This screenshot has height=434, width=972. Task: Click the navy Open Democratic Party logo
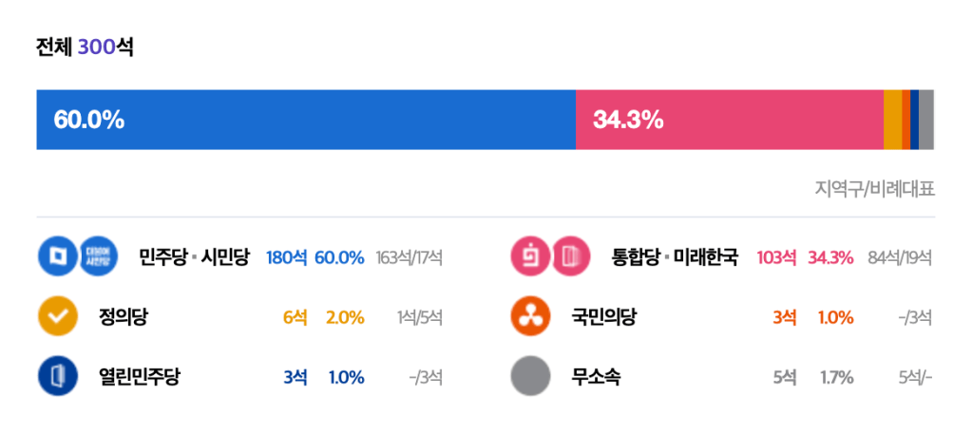point(57,376)
